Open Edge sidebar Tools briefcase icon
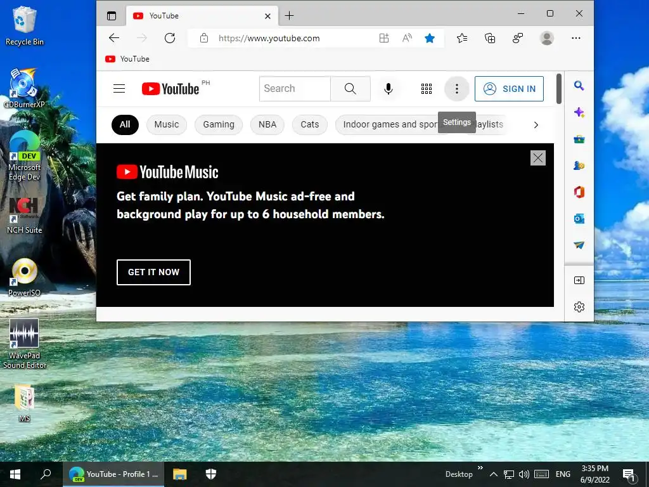The height and width of the screenshot is (487, 649). 579,139
